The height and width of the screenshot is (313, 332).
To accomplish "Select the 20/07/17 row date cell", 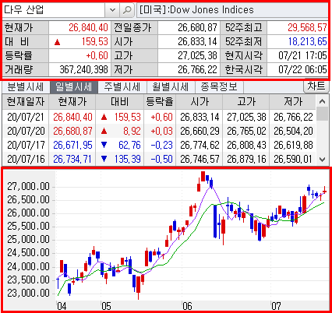I will coord(26,145).
